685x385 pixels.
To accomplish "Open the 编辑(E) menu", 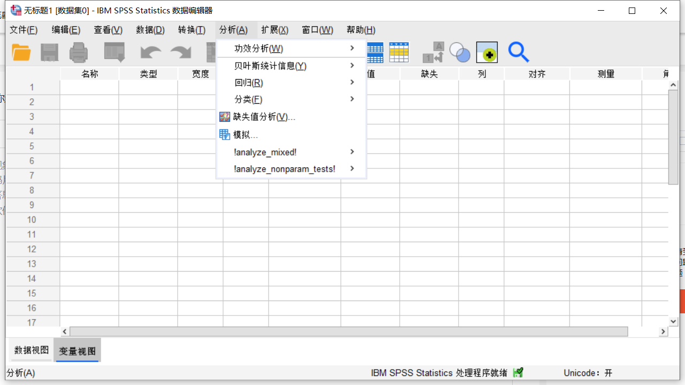I will [66, 30].
